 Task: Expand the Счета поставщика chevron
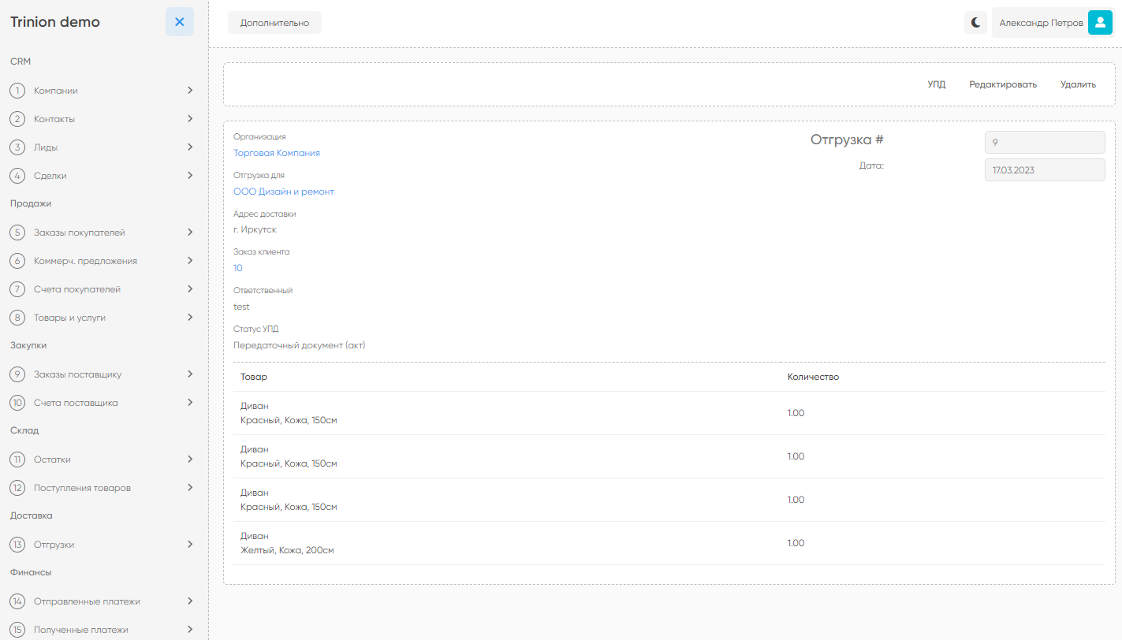(x=190, y=402)
